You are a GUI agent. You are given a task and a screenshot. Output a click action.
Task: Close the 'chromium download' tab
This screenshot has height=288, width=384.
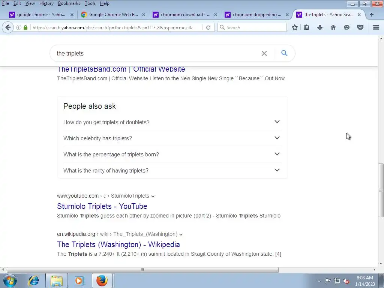click(x=216, y=15)
